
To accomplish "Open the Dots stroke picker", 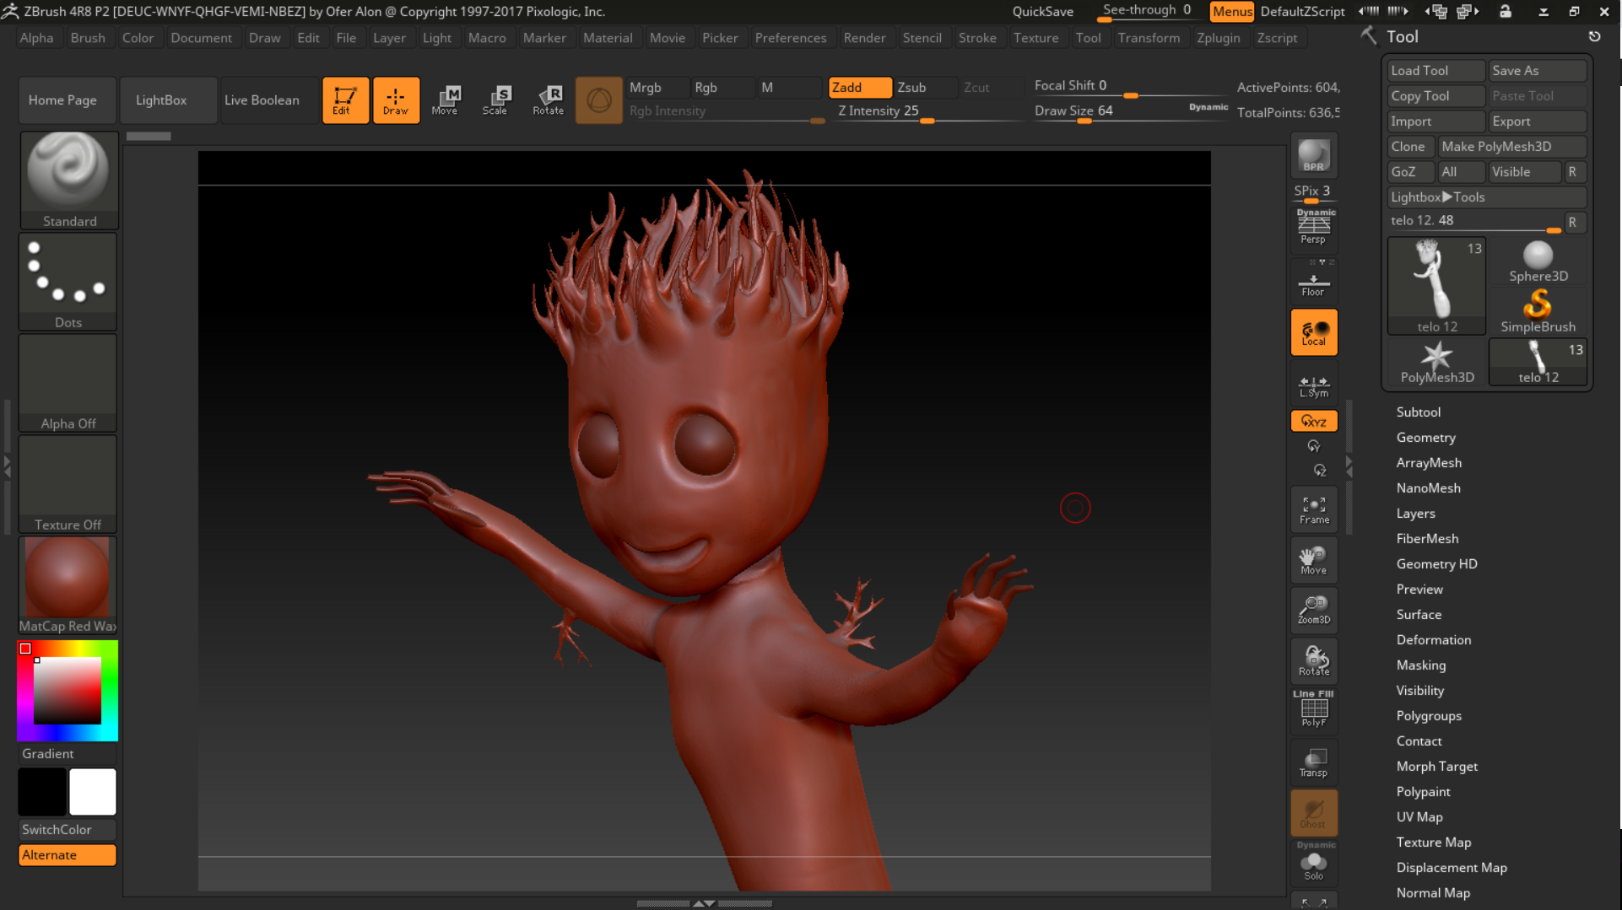I will (68, 282).
